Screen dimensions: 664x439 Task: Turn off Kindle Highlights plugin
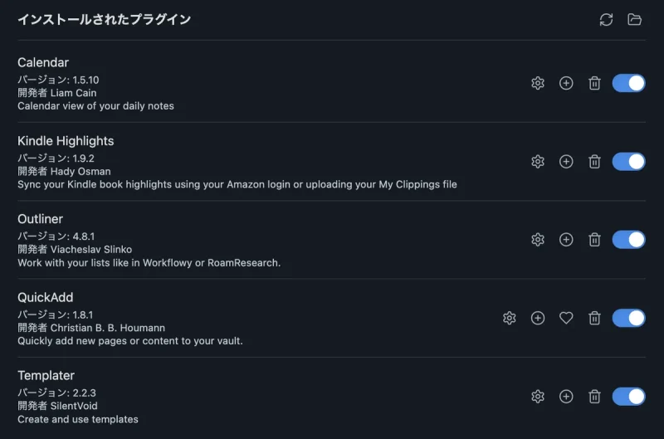pos(629,161)
